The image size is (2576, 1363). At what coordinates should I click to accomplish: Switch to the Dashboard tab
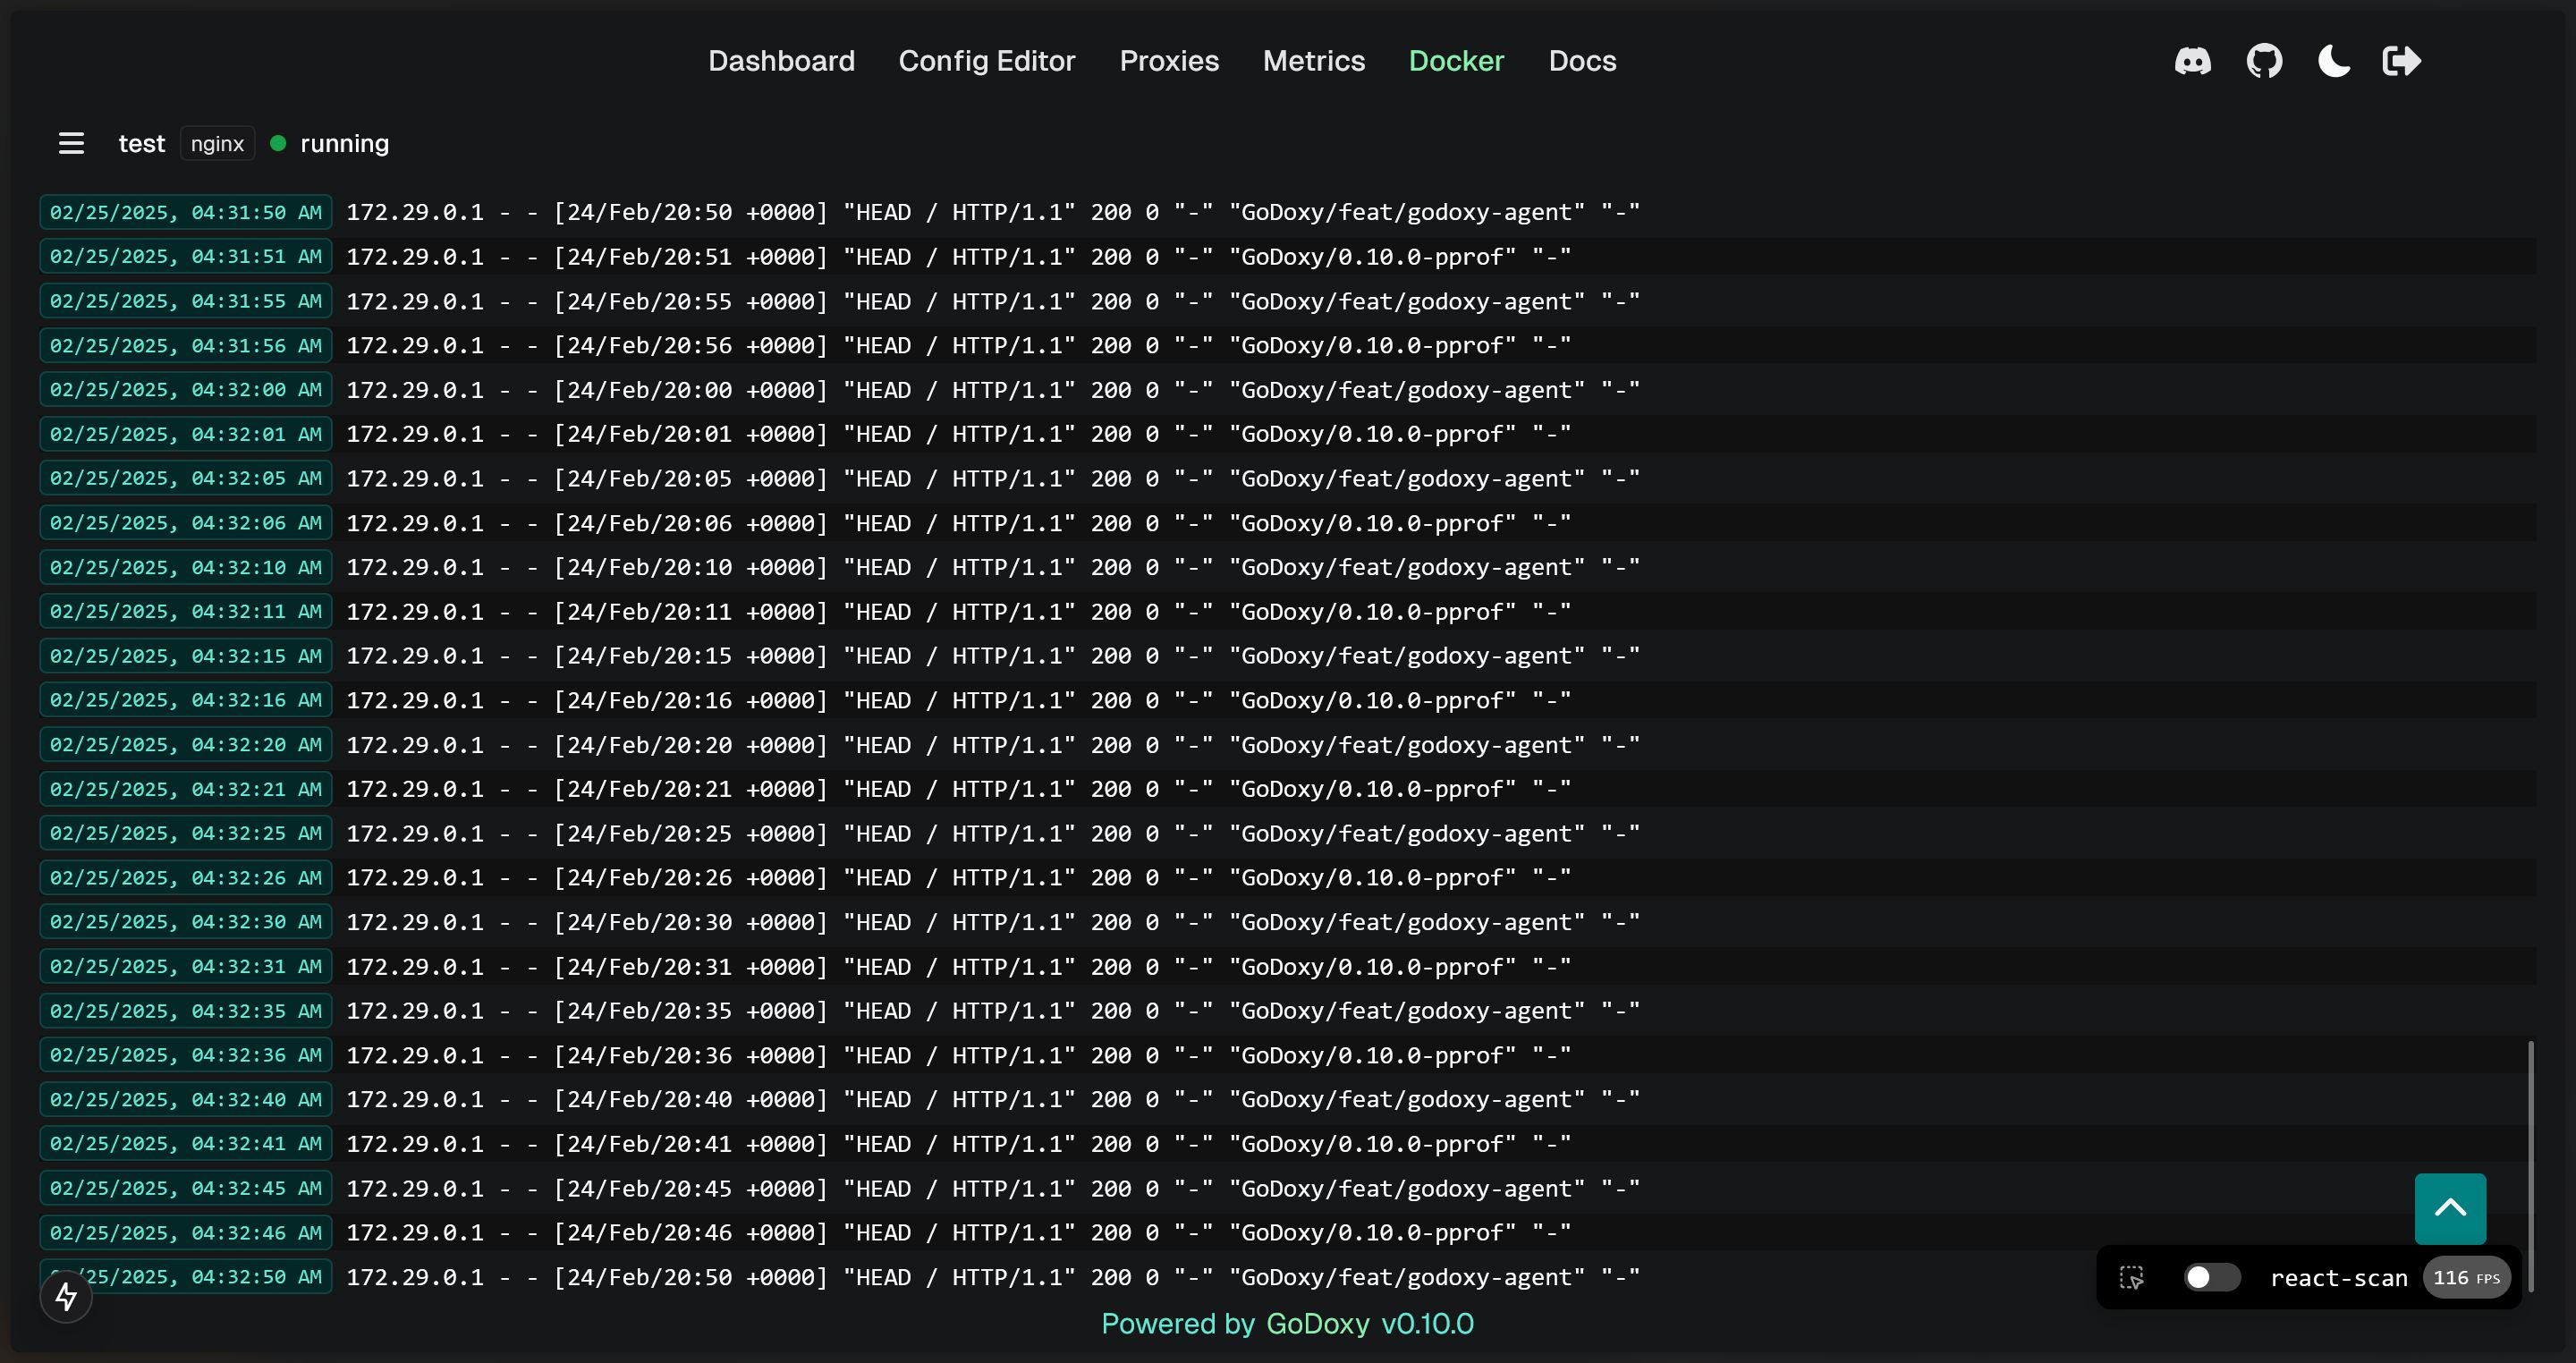[781, 61]
